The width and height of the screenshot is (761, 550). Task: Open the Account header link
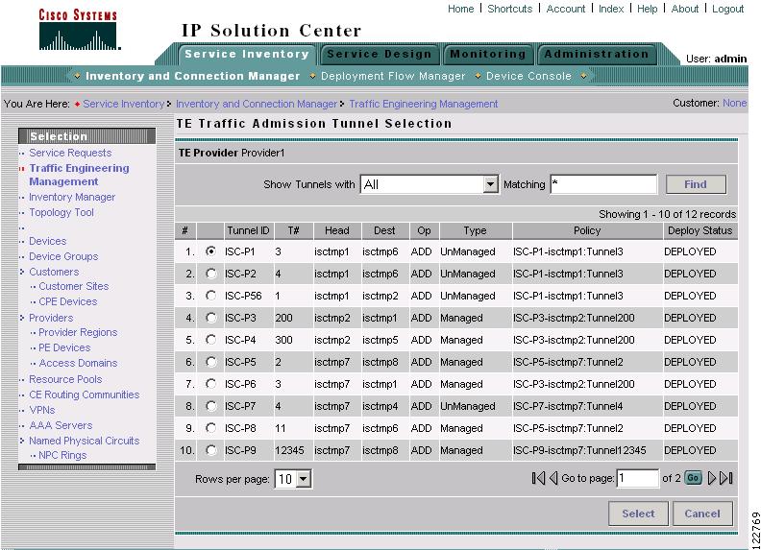pos(565,9)
